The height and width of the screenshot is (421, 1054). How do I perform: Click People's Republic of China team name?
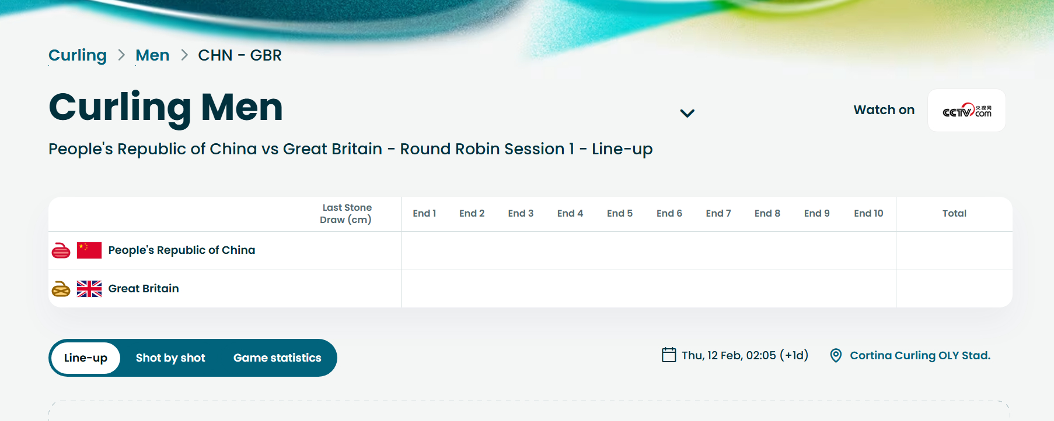coord(182,250)
